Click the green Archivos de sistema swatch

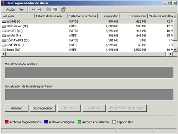(x=79, y=122)
